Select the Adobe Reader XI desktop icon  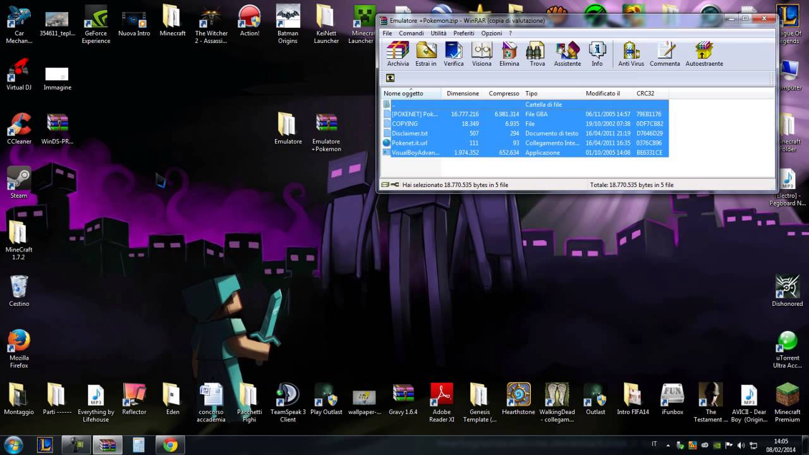point(442,403)
